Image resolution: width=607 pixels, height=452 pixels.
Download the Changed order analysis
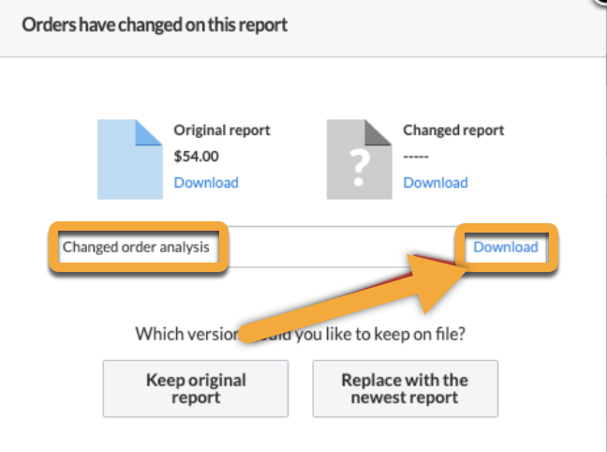click(x=506, y=248)
